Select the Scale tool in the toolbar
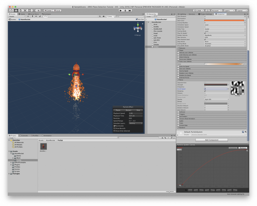 click(25, 10)
